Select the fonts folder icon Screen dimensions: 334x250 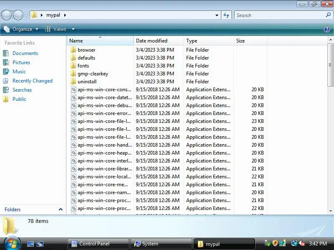73,65
